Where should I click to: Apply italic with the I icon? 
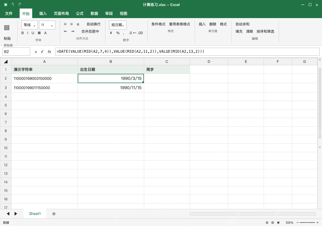(28, 33)
